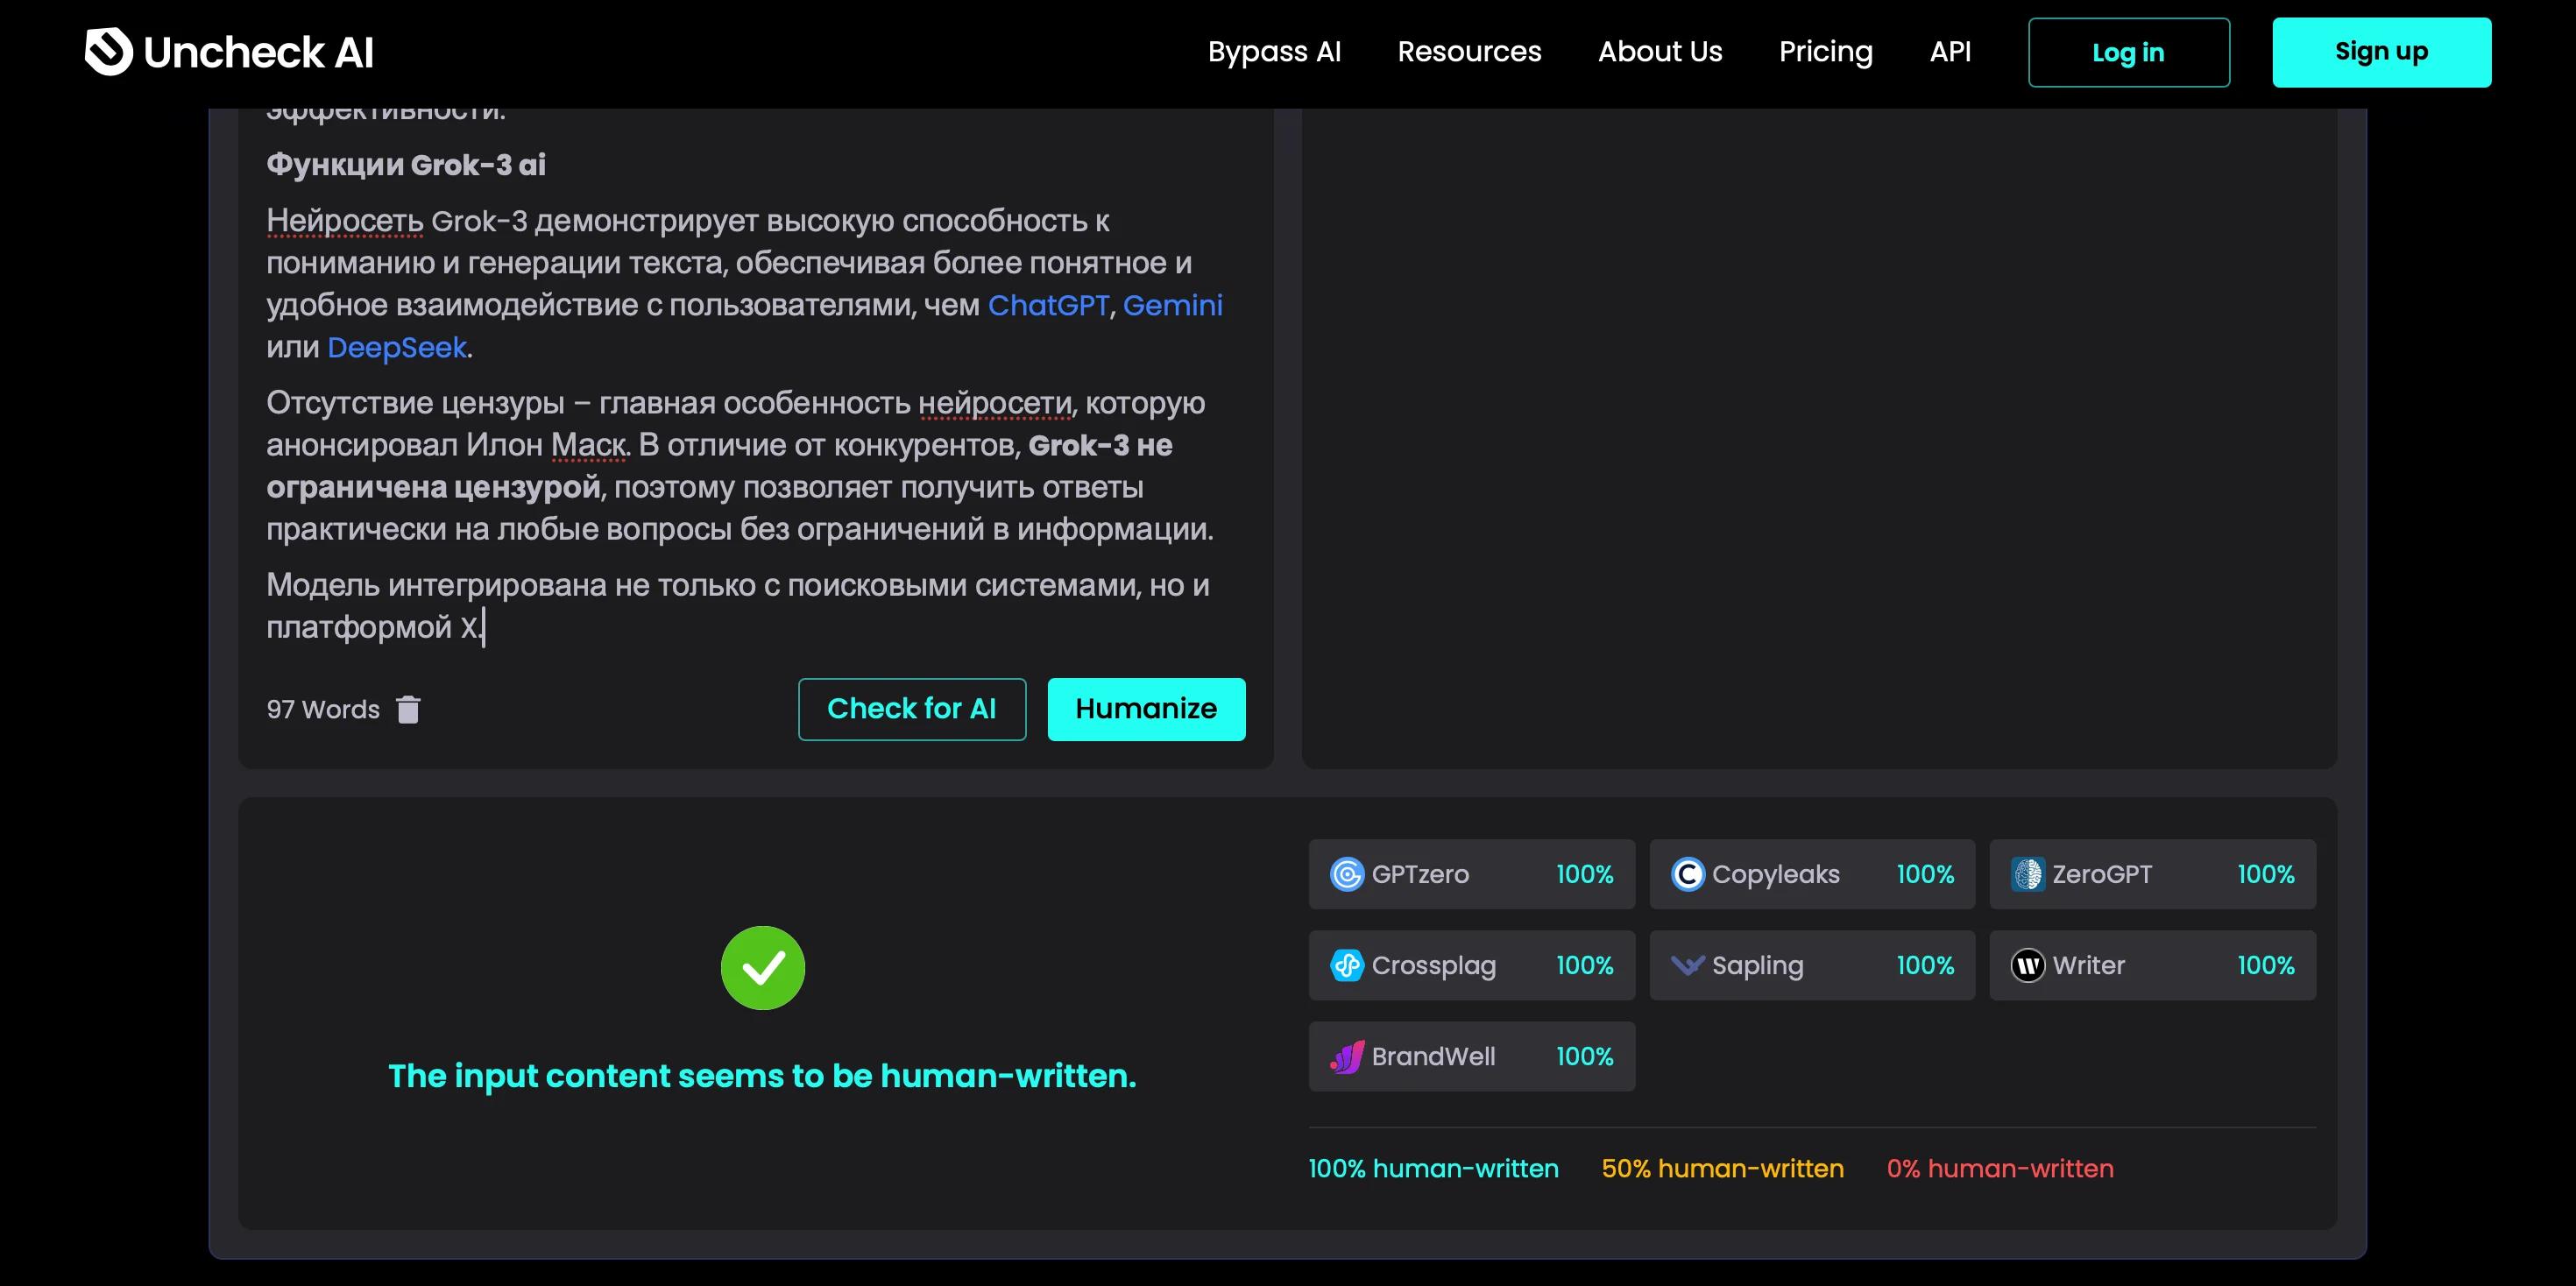This screenshot has width=2576, height=1286.
Task: Click the green checkmark result icon
Action: coord(763,968)
